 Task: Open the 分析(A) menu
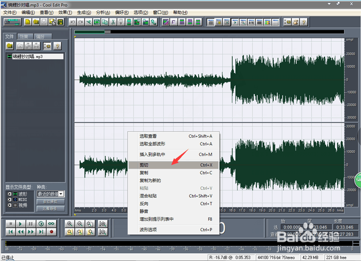click(103, 12)
